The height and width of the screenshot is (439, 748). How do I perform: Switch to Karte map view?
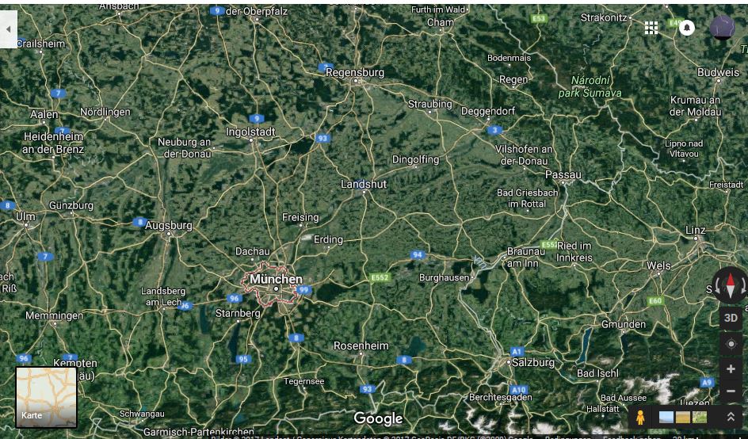point(46,397)
